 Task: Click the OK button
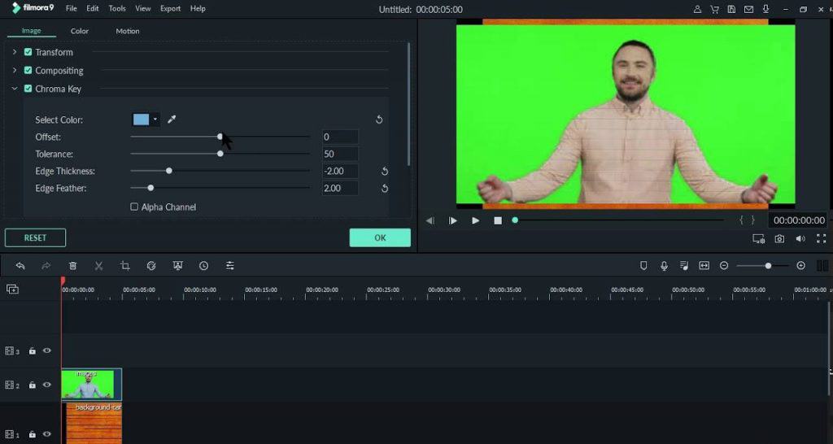[x=380, y=238]
